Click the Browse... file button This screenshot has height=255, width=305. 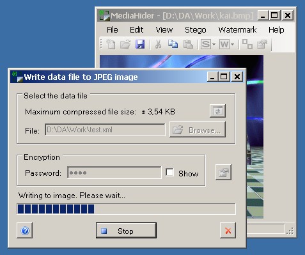[198, 130]
